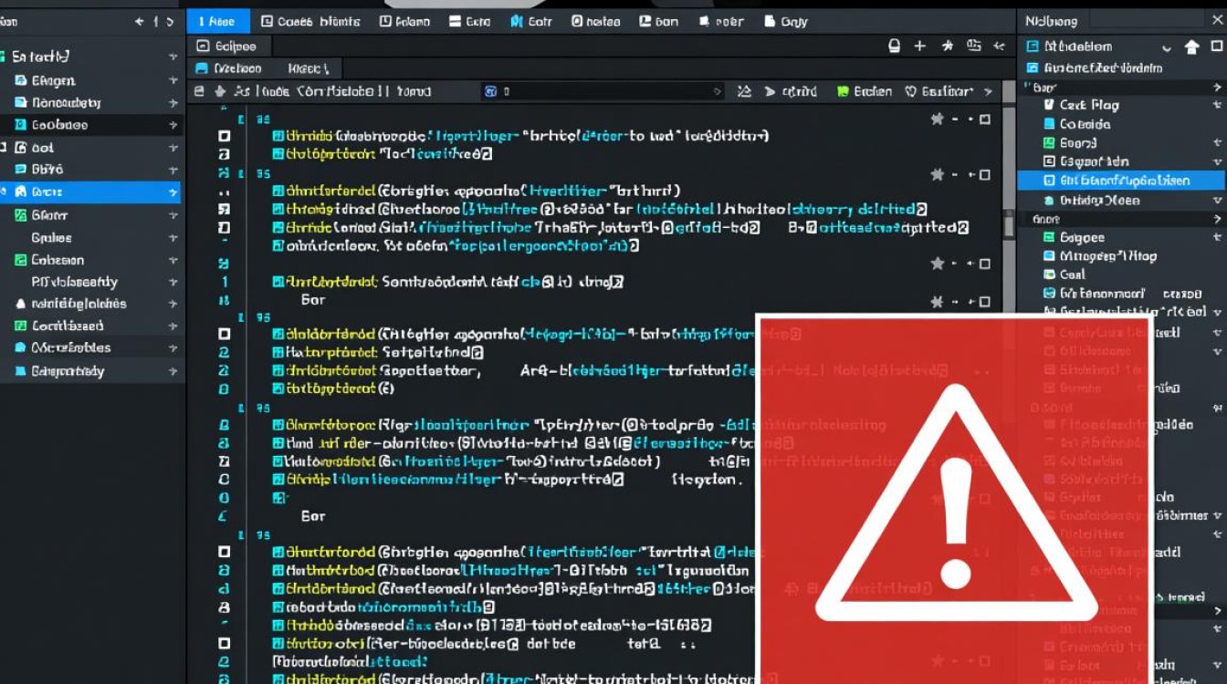Click the shield icon in editor toolbar
The image size is (1227, 684).
[910, 91]
